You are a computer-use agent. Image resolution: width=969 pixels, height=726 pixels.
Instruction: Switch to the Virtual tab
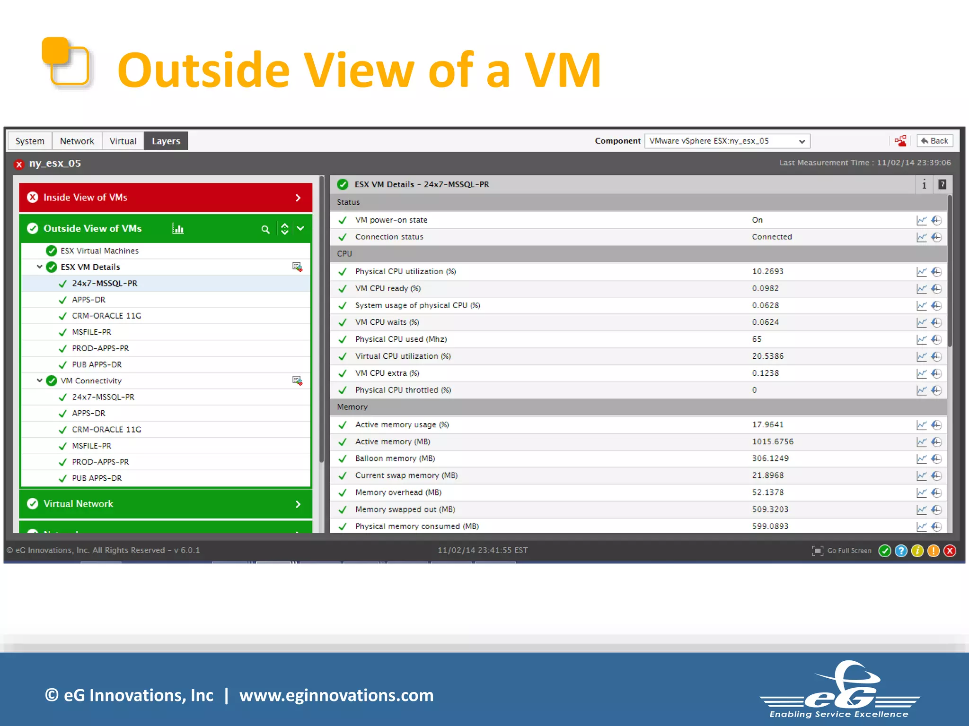(123, 141)
